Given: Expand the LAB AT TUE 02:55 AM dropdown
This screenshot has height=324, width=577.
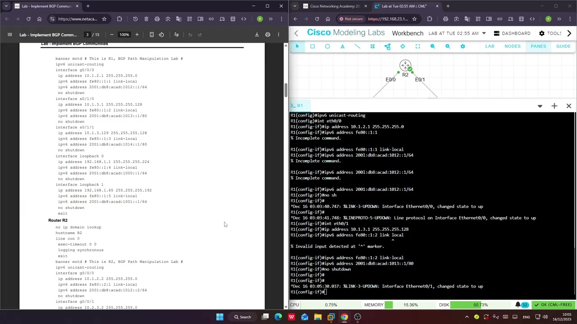Looking at the screenshot, I should 484,33.
